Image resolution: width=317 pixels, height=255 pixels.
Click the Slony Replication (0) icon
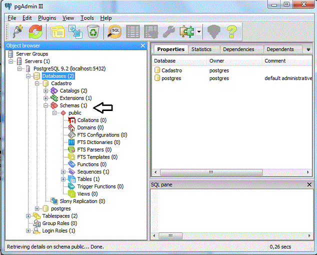[54, 201]
